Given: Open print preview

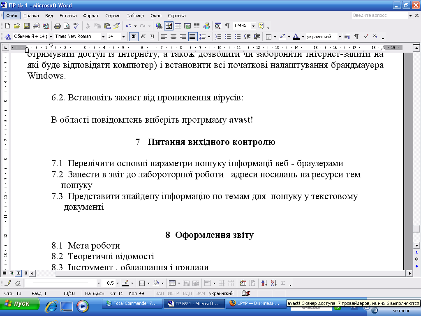Looking at the screenshot, I should pyautogui.click(x=67, y=26).
